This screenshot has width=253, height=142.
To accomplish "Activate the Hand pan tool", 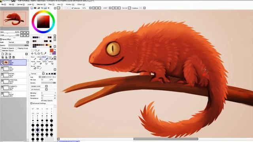I will click(42, 54).
